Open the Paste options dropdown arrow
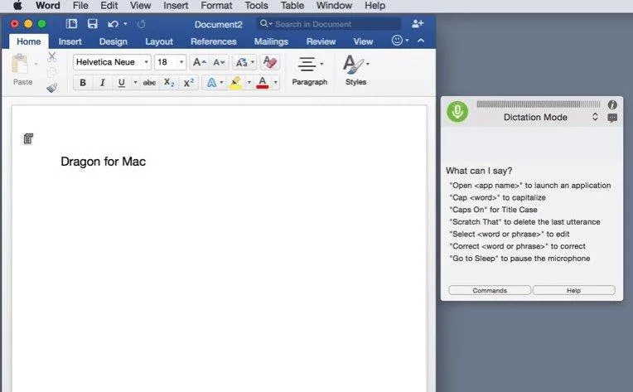 tap(36, 64)
